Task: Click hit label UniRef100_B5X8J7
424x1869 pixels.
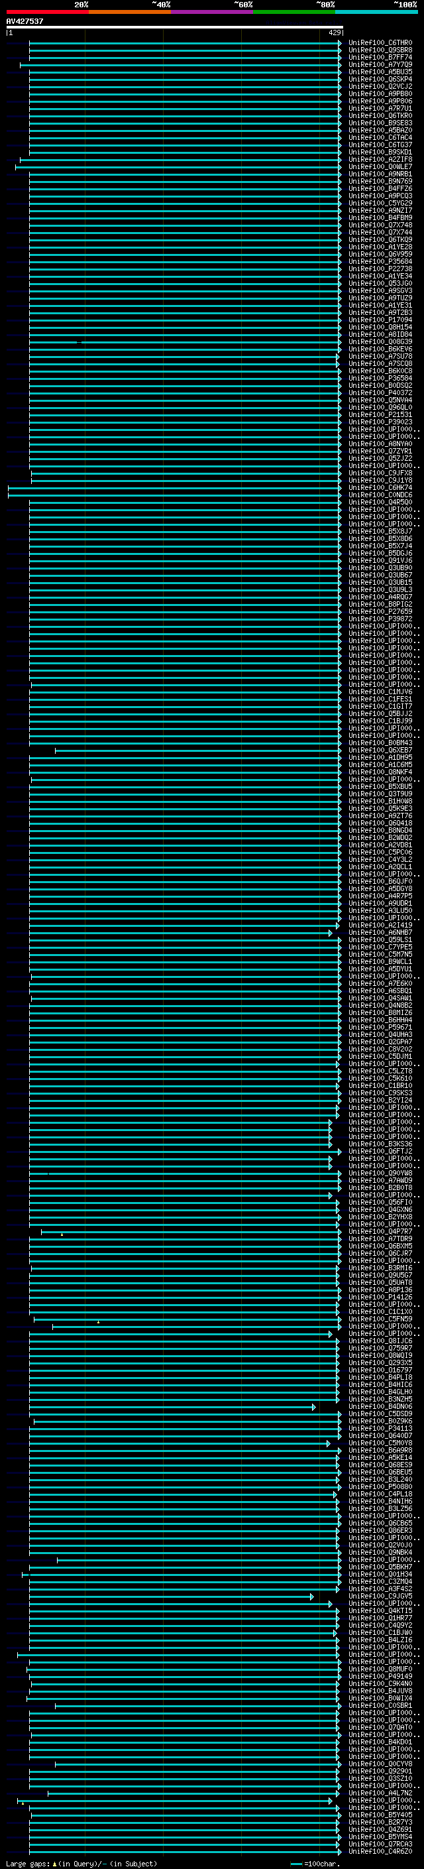Action: pyautogui.click(x=380, y=531)
